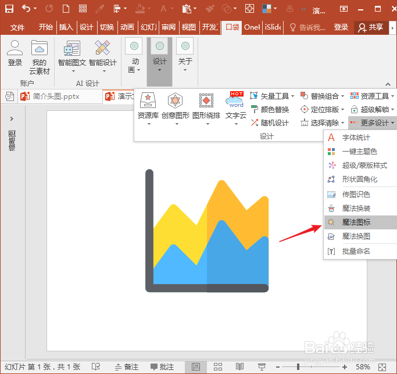Click spell check icon in status bar
The width and height of the screenshot is (397, 374).
(x=96, y=366)
